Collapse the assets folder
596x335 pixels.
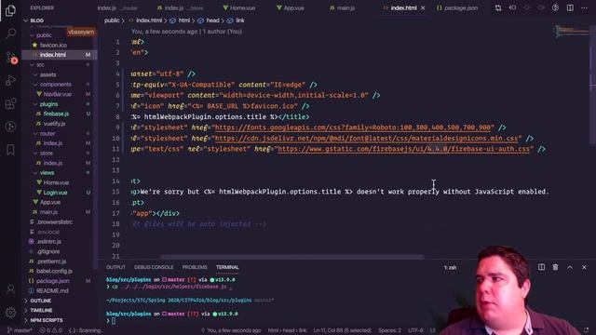coord(35,74)
